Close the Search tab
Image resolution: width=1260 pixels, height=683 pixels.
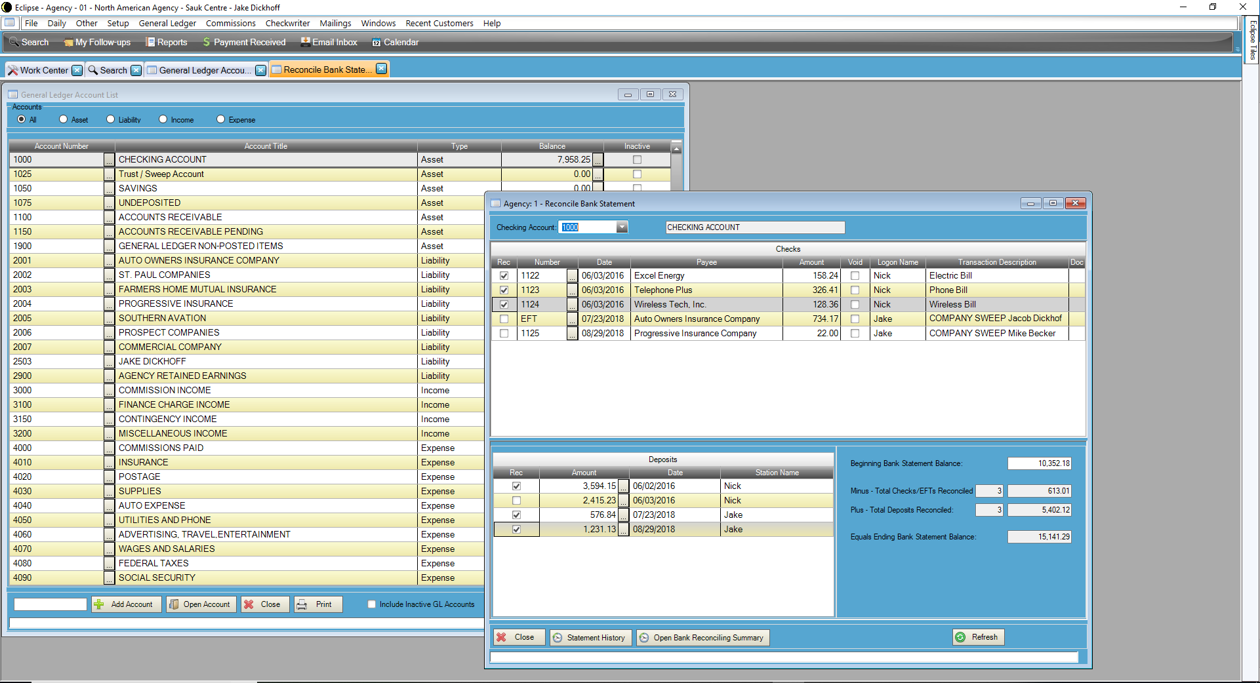(136, 70)
